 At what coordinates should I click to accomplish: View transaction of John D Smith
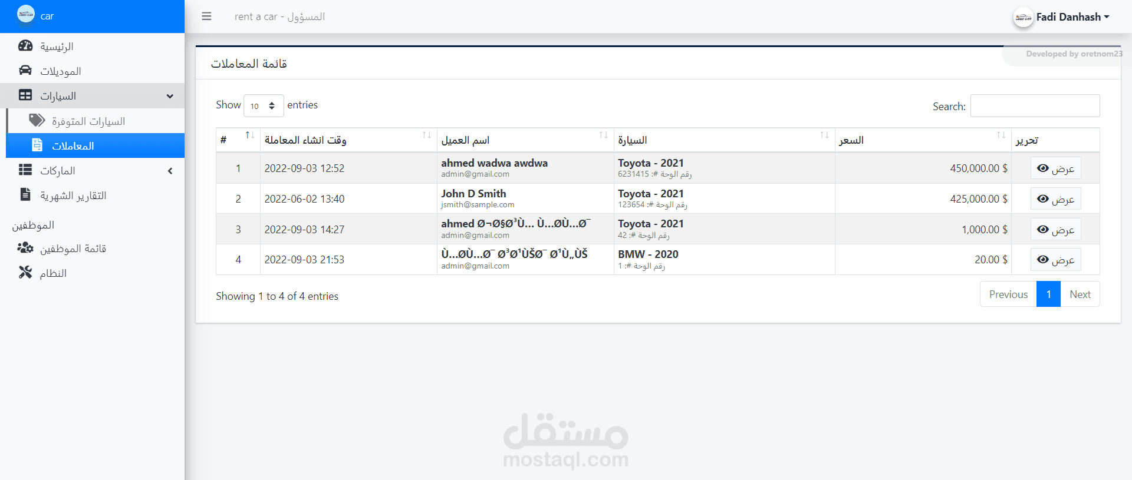(x=1055, y=199)
